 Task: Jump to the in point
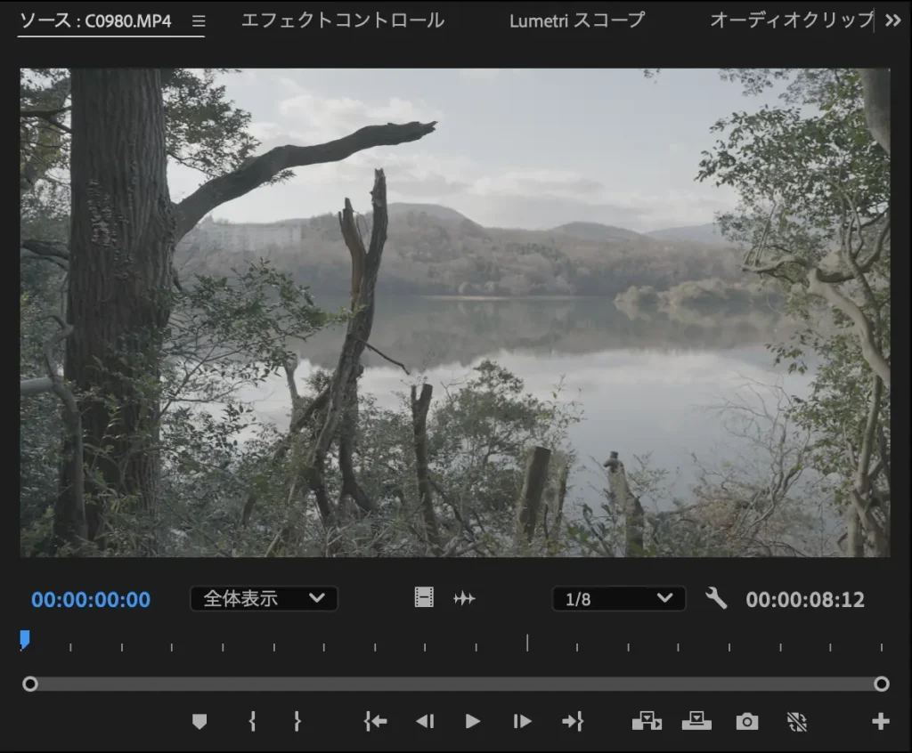374,721
